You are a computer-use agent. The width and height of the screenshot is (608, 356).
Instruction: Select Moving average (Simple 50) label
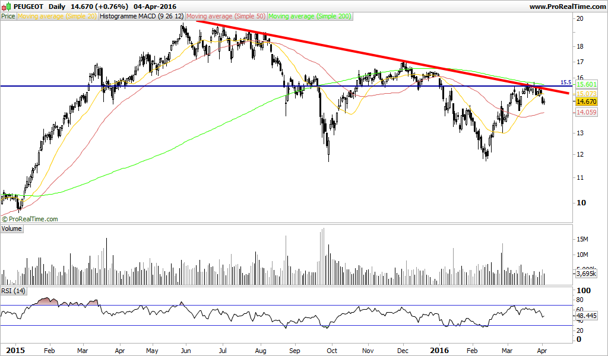pos(226,16)
